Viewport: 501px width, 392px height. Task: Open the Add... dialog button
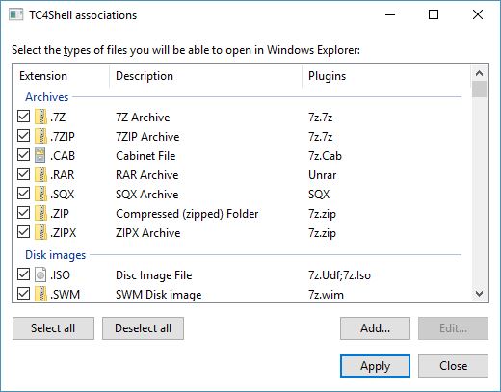(x=375, y=328)
